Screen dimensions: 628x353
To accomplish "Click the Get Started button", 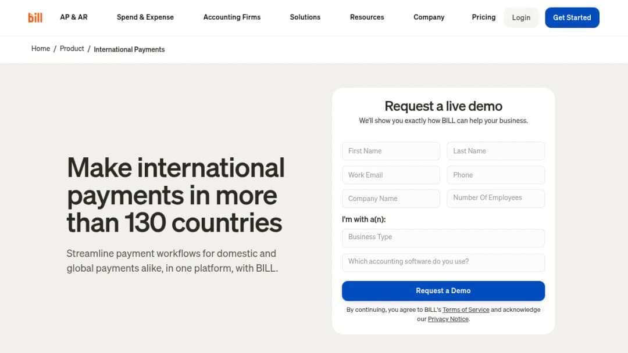I will 572,17.
